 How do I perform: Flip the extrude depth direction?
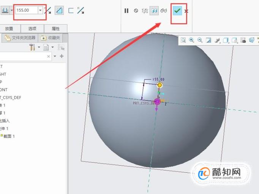click(x=48, y=10)
